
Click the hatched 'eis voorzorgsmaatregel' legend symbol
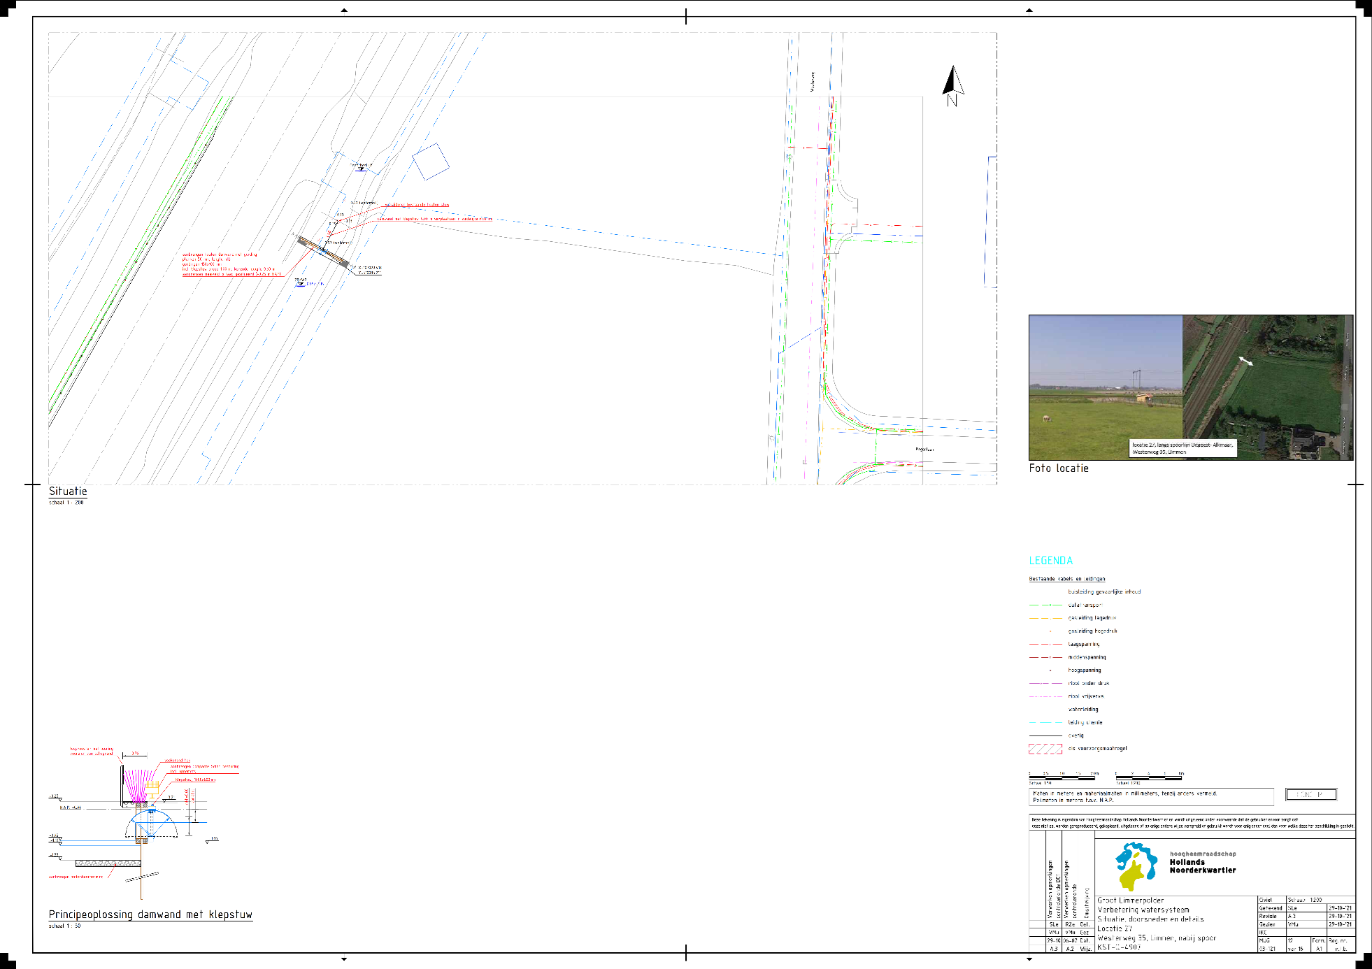(x=1045, y=749)
